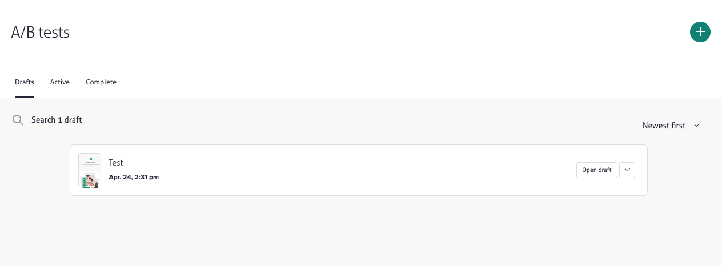Viewport: 722px width, 266px height.
Task: Click the underline beneath the Drafts tab
Action: click(x=25, y=97)
